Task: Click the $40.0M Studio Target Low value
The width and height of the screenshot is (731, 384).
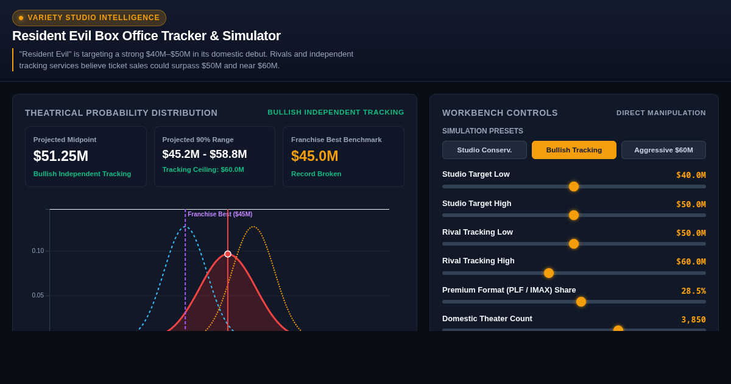Action: [691, 175]
